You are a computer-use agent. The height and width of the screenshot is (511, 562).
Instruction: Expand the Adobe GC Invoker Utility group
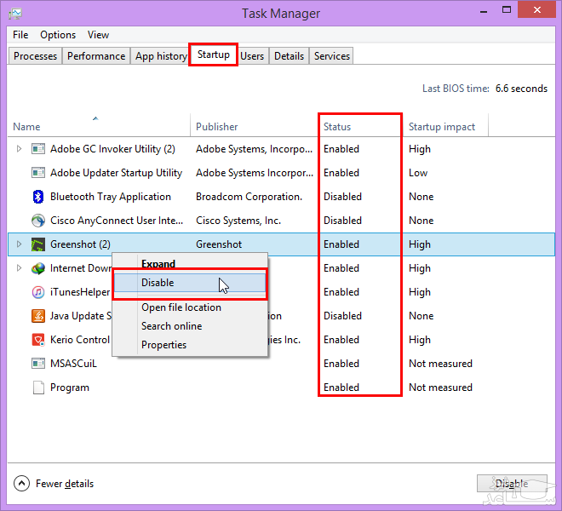tap(20, 149)
